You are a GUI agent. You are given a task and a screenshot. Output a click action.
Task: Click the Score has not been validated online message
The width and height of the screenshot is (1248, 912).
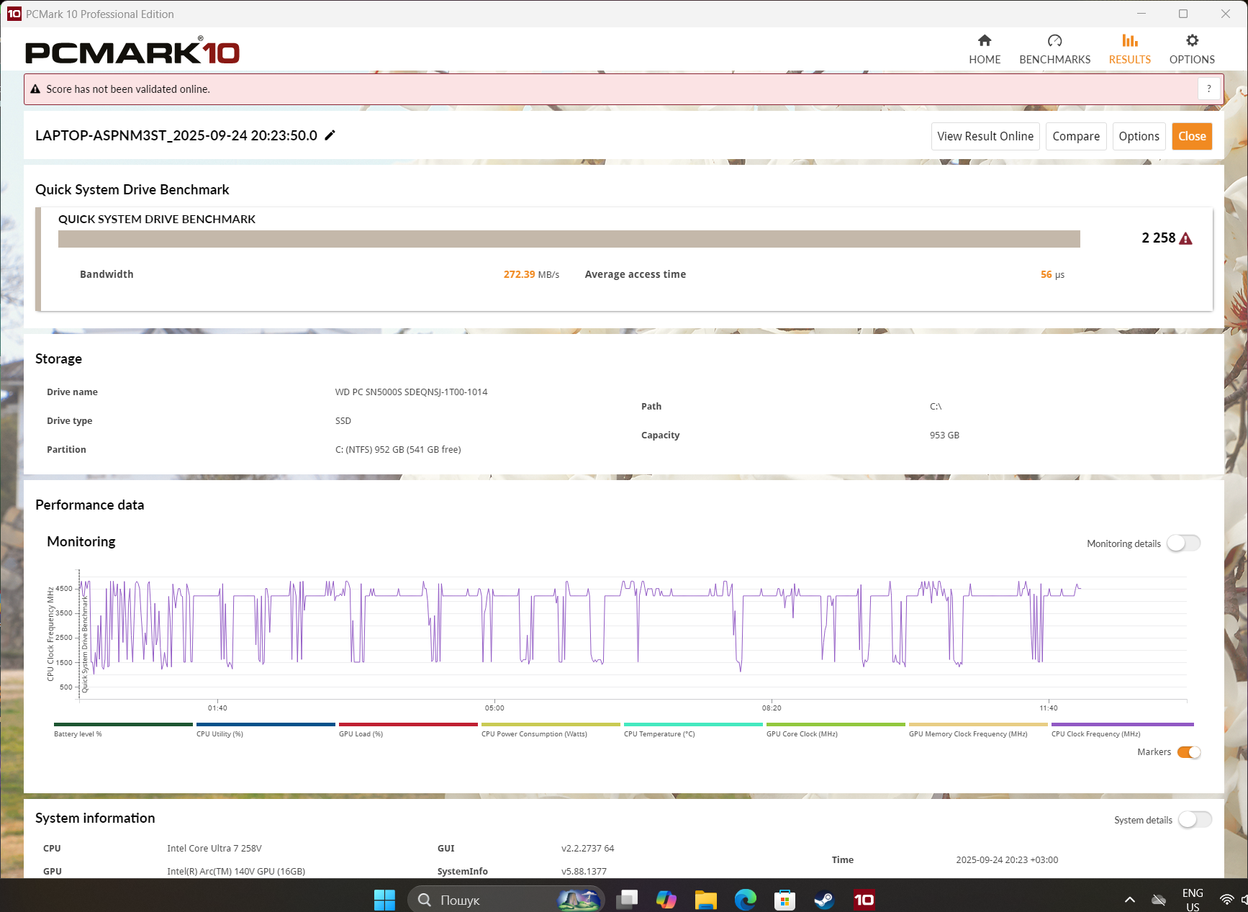point(128,89)
